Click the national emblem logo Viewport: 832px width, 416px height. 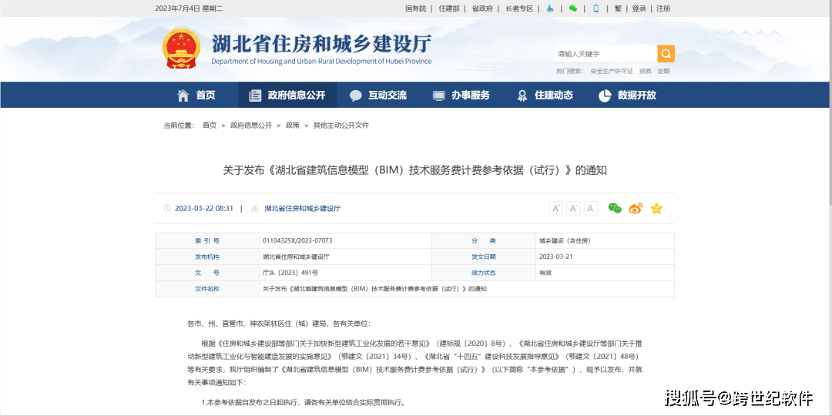click(x=182, y=49)
